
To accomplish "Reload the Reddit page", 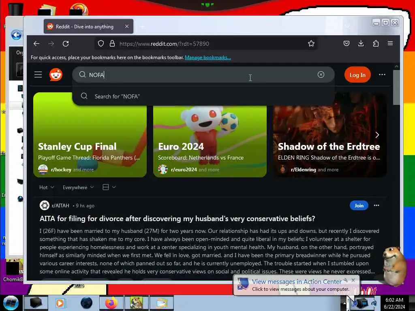I will (66, 44).
